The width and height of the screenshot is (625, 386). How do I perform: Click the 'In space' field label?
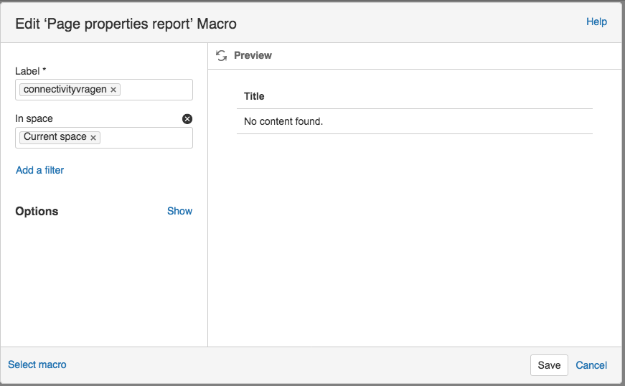pyautogui.click(x=34, y=118)
